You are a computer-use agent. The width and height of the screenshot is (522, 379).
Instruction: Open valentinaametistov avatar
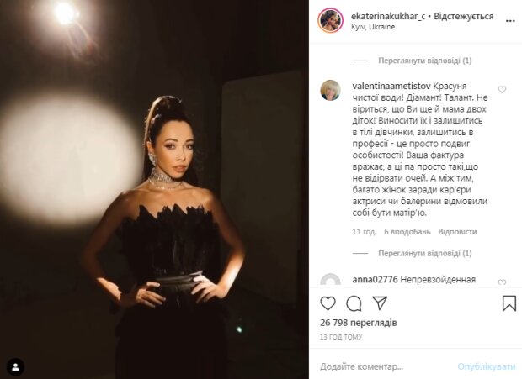point(330,90)
